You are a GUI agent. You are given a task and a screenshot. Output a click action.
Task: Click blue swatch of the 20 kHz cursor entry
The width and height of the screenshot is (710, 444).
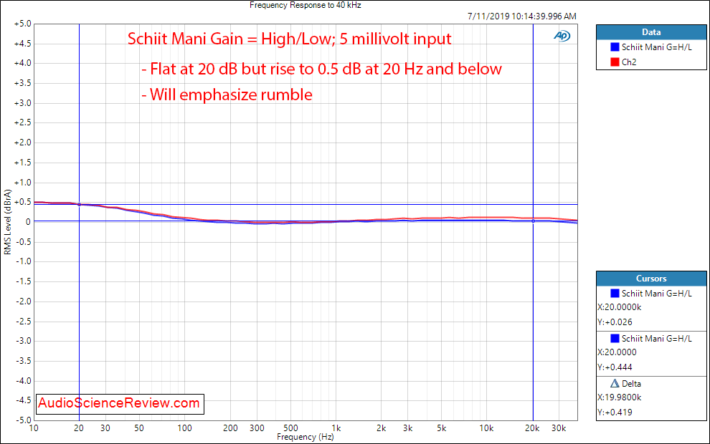click(x=615, y=294)
